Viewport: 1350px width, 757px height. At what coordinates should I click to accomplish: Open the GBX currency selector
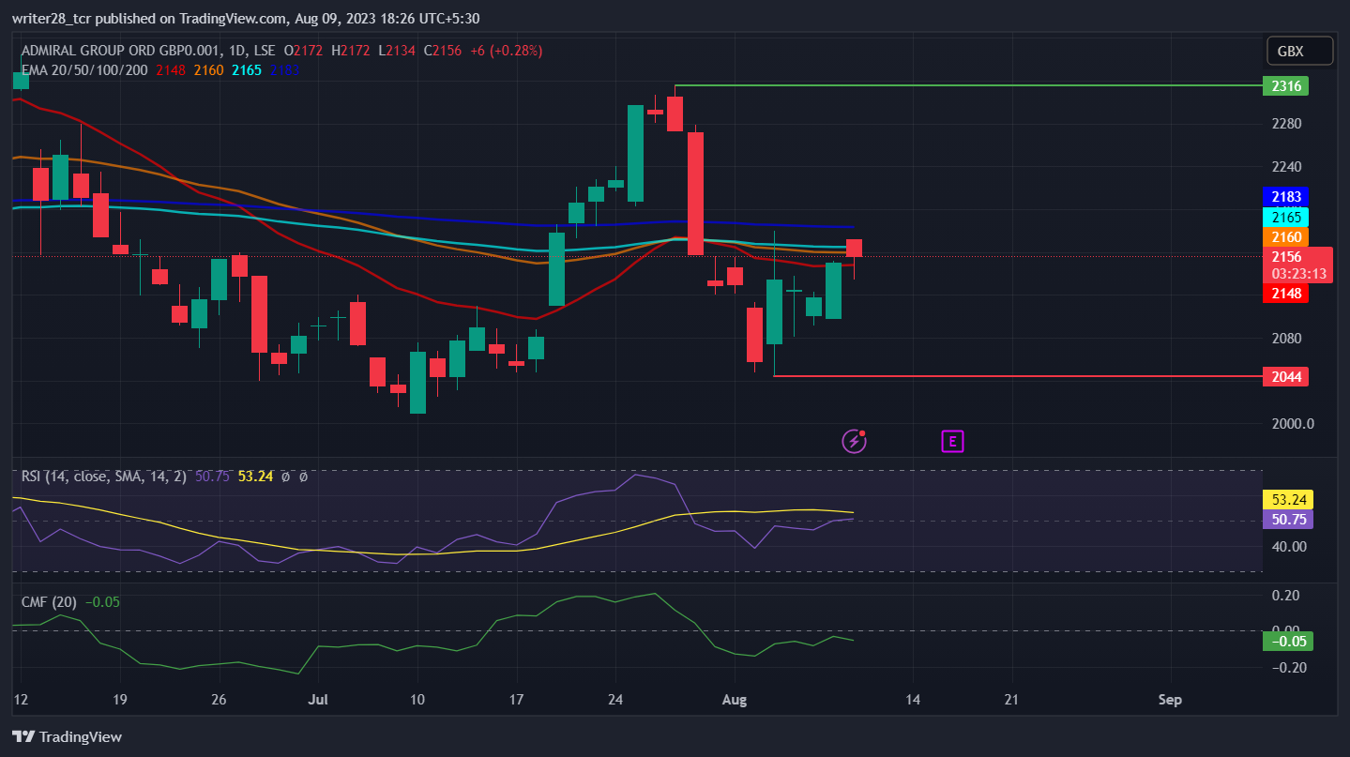tap(1299, 52)
